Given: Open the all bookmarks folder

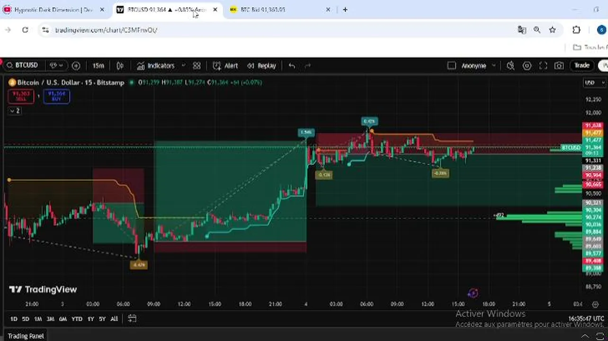Looking at the screenshot, I should [x=590, y=47].
